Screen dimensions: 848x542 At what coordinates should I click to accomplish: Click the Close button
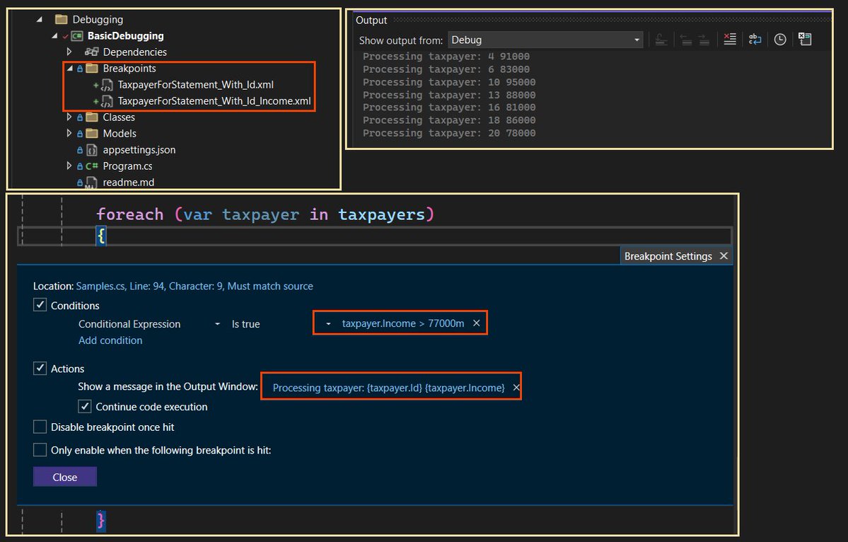click(65, 476)
